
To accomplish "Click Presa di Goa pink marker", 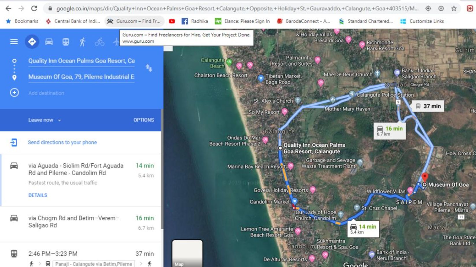I will point(348,39).
